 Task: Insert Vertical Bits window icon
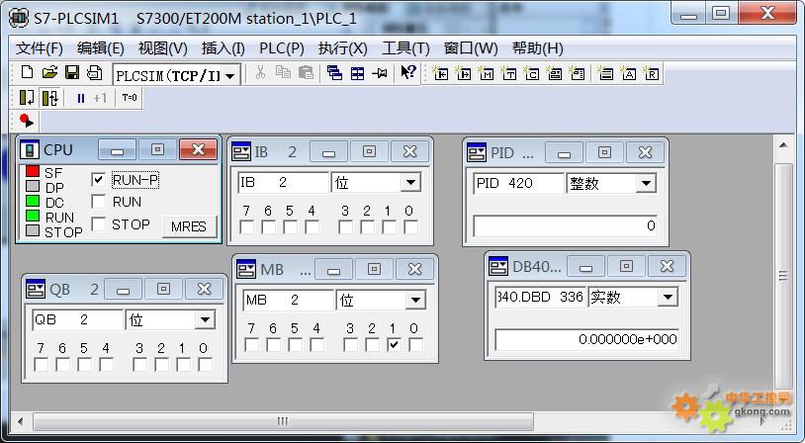(577, 73)
